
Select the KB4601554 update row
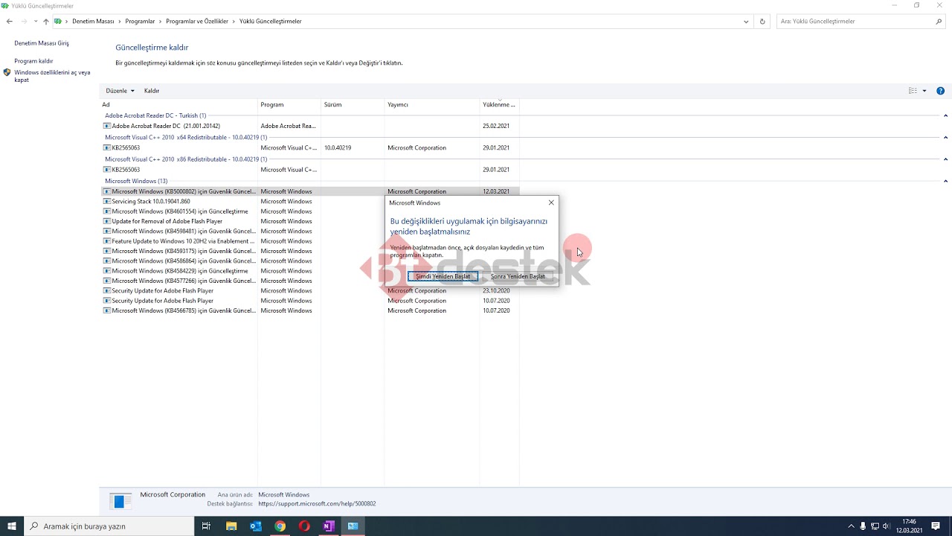coord(309,211)
